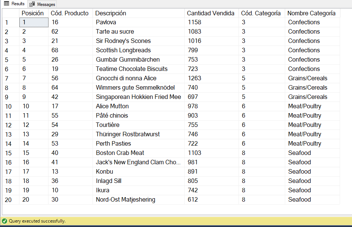The width and height of the screenshot is (352, 227).
Task: Select quantity value 1016
Action: click(x=212, y=41)
